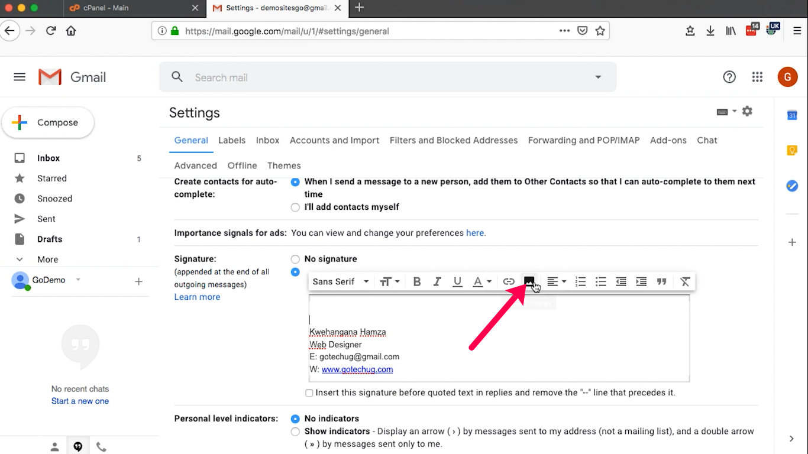Select the 'No signature' option
Image resolution: width=808 pixels, height=454 pixels.
pyautogui.click(x=295, y=259)
